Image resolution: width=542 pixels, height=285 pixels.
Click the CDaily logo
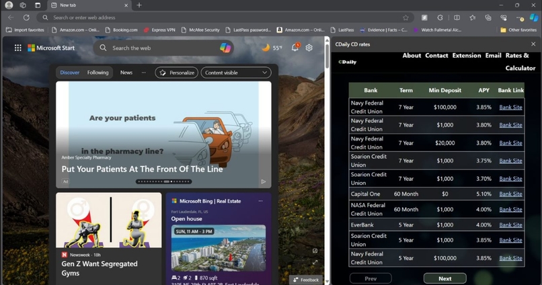(x=348, y=62)
